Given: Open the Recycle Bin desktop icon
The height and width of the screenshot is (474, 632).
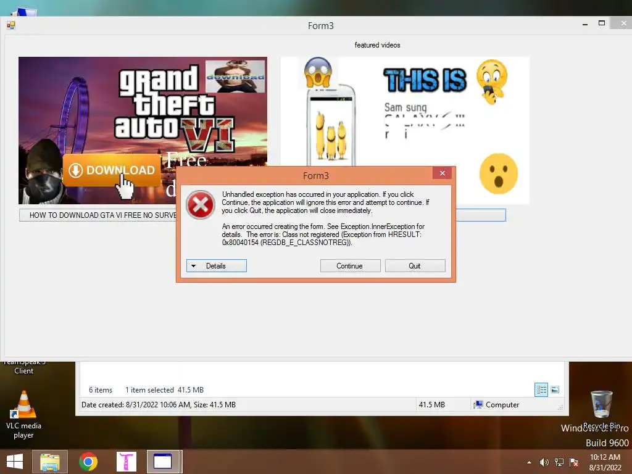Looking at the screenshot, I should tap(601, 409).
